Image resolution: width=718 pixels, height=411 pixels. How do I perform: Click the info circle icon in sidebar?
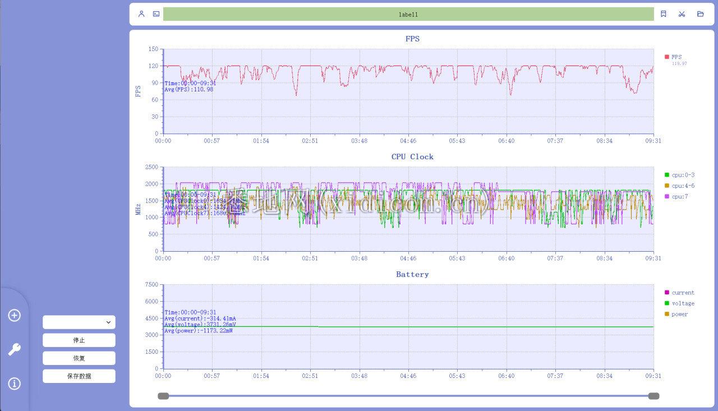point(15,384)
